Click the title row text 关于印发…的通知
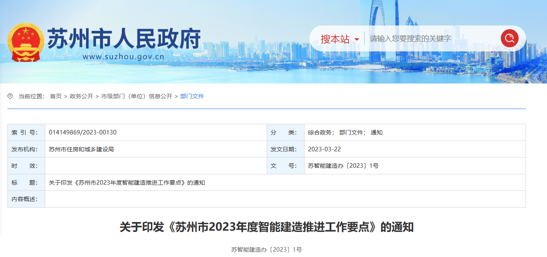 click(127, 183)
